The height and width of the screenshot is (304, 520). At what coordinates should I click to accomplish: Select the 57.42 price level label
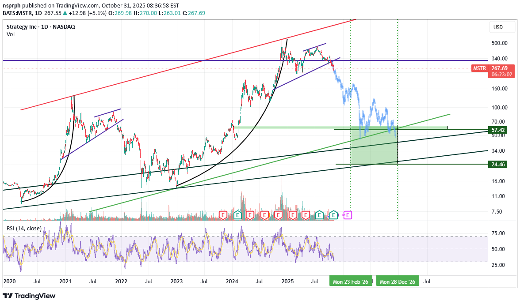[x=498, y=130]
